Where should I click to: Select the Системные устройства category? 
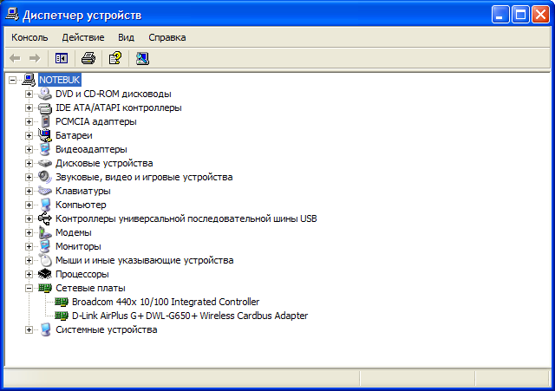[106, 329]
